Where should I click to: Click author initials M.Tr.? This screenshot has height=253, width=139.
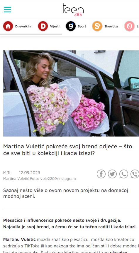7,172
